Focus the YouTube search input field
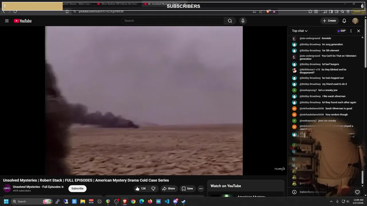Viewport: 367px width, 206px height. (x=173, y=21)
